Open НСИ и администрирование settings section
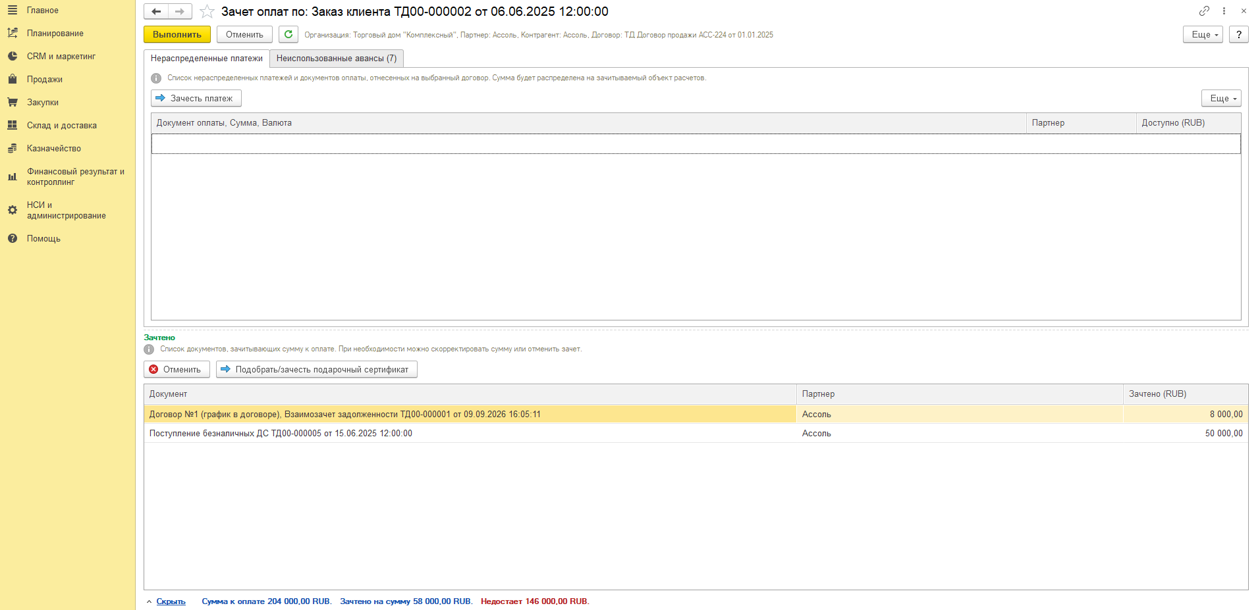The width and height of the screenshot is (1260, 610). coord(66,211)
